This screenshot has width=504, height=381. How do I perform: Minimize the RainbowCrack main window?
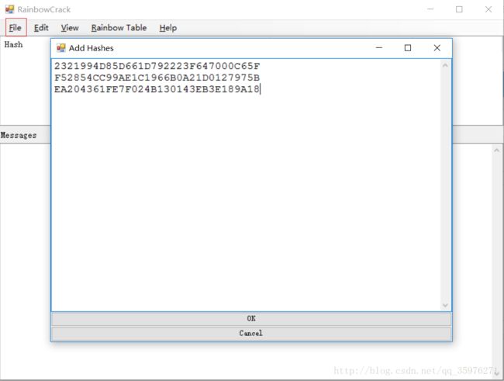coord(430,9)
